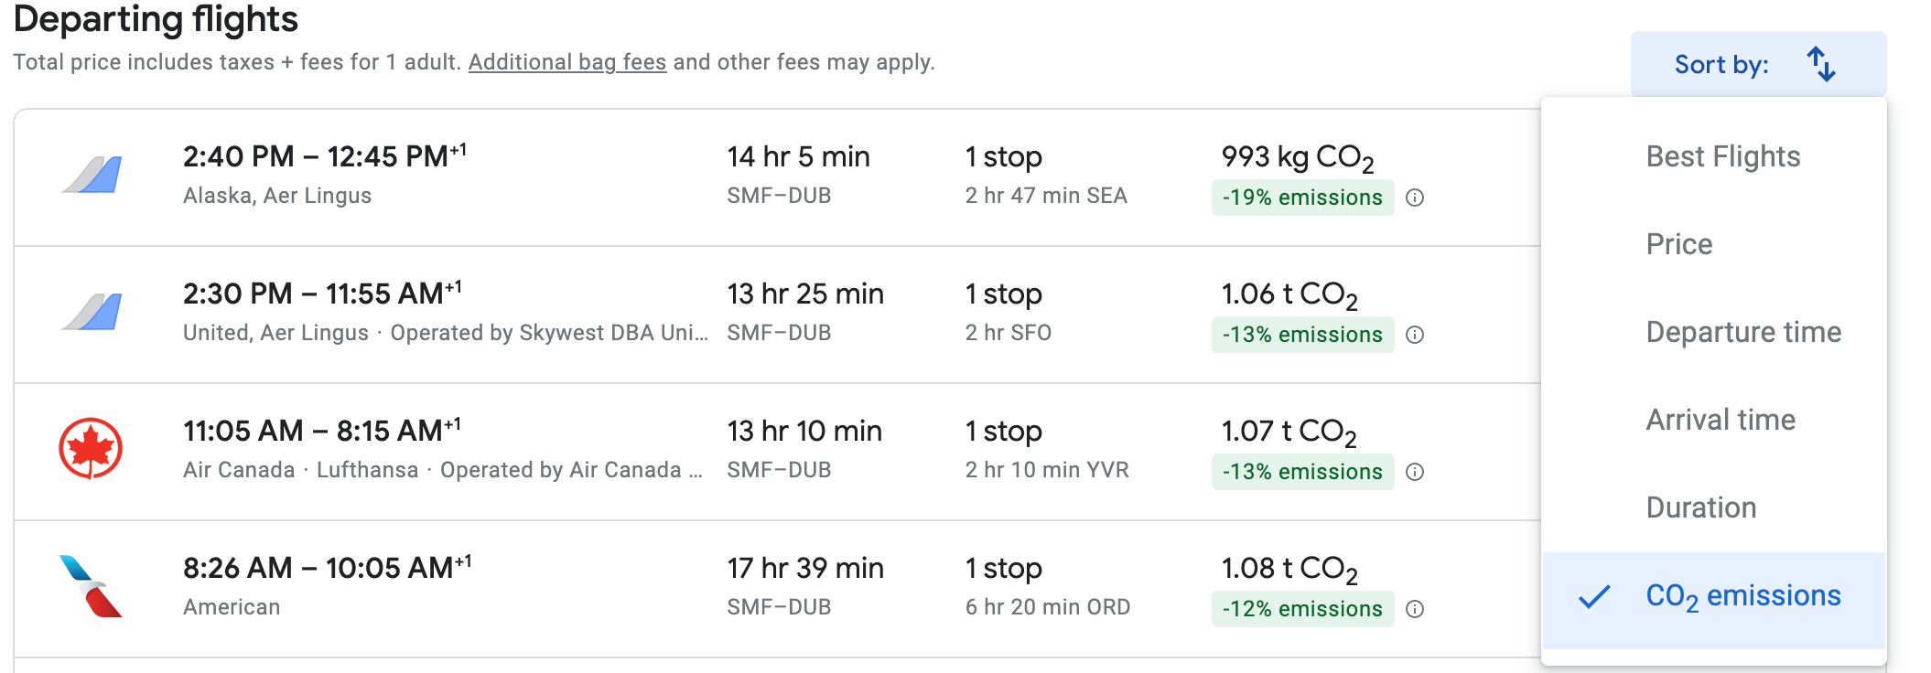Image resolution: width=1931 pixels, height=673 pixels.
Task: Choose the 11:05 AM Air Canada flight
Action: 320,432
